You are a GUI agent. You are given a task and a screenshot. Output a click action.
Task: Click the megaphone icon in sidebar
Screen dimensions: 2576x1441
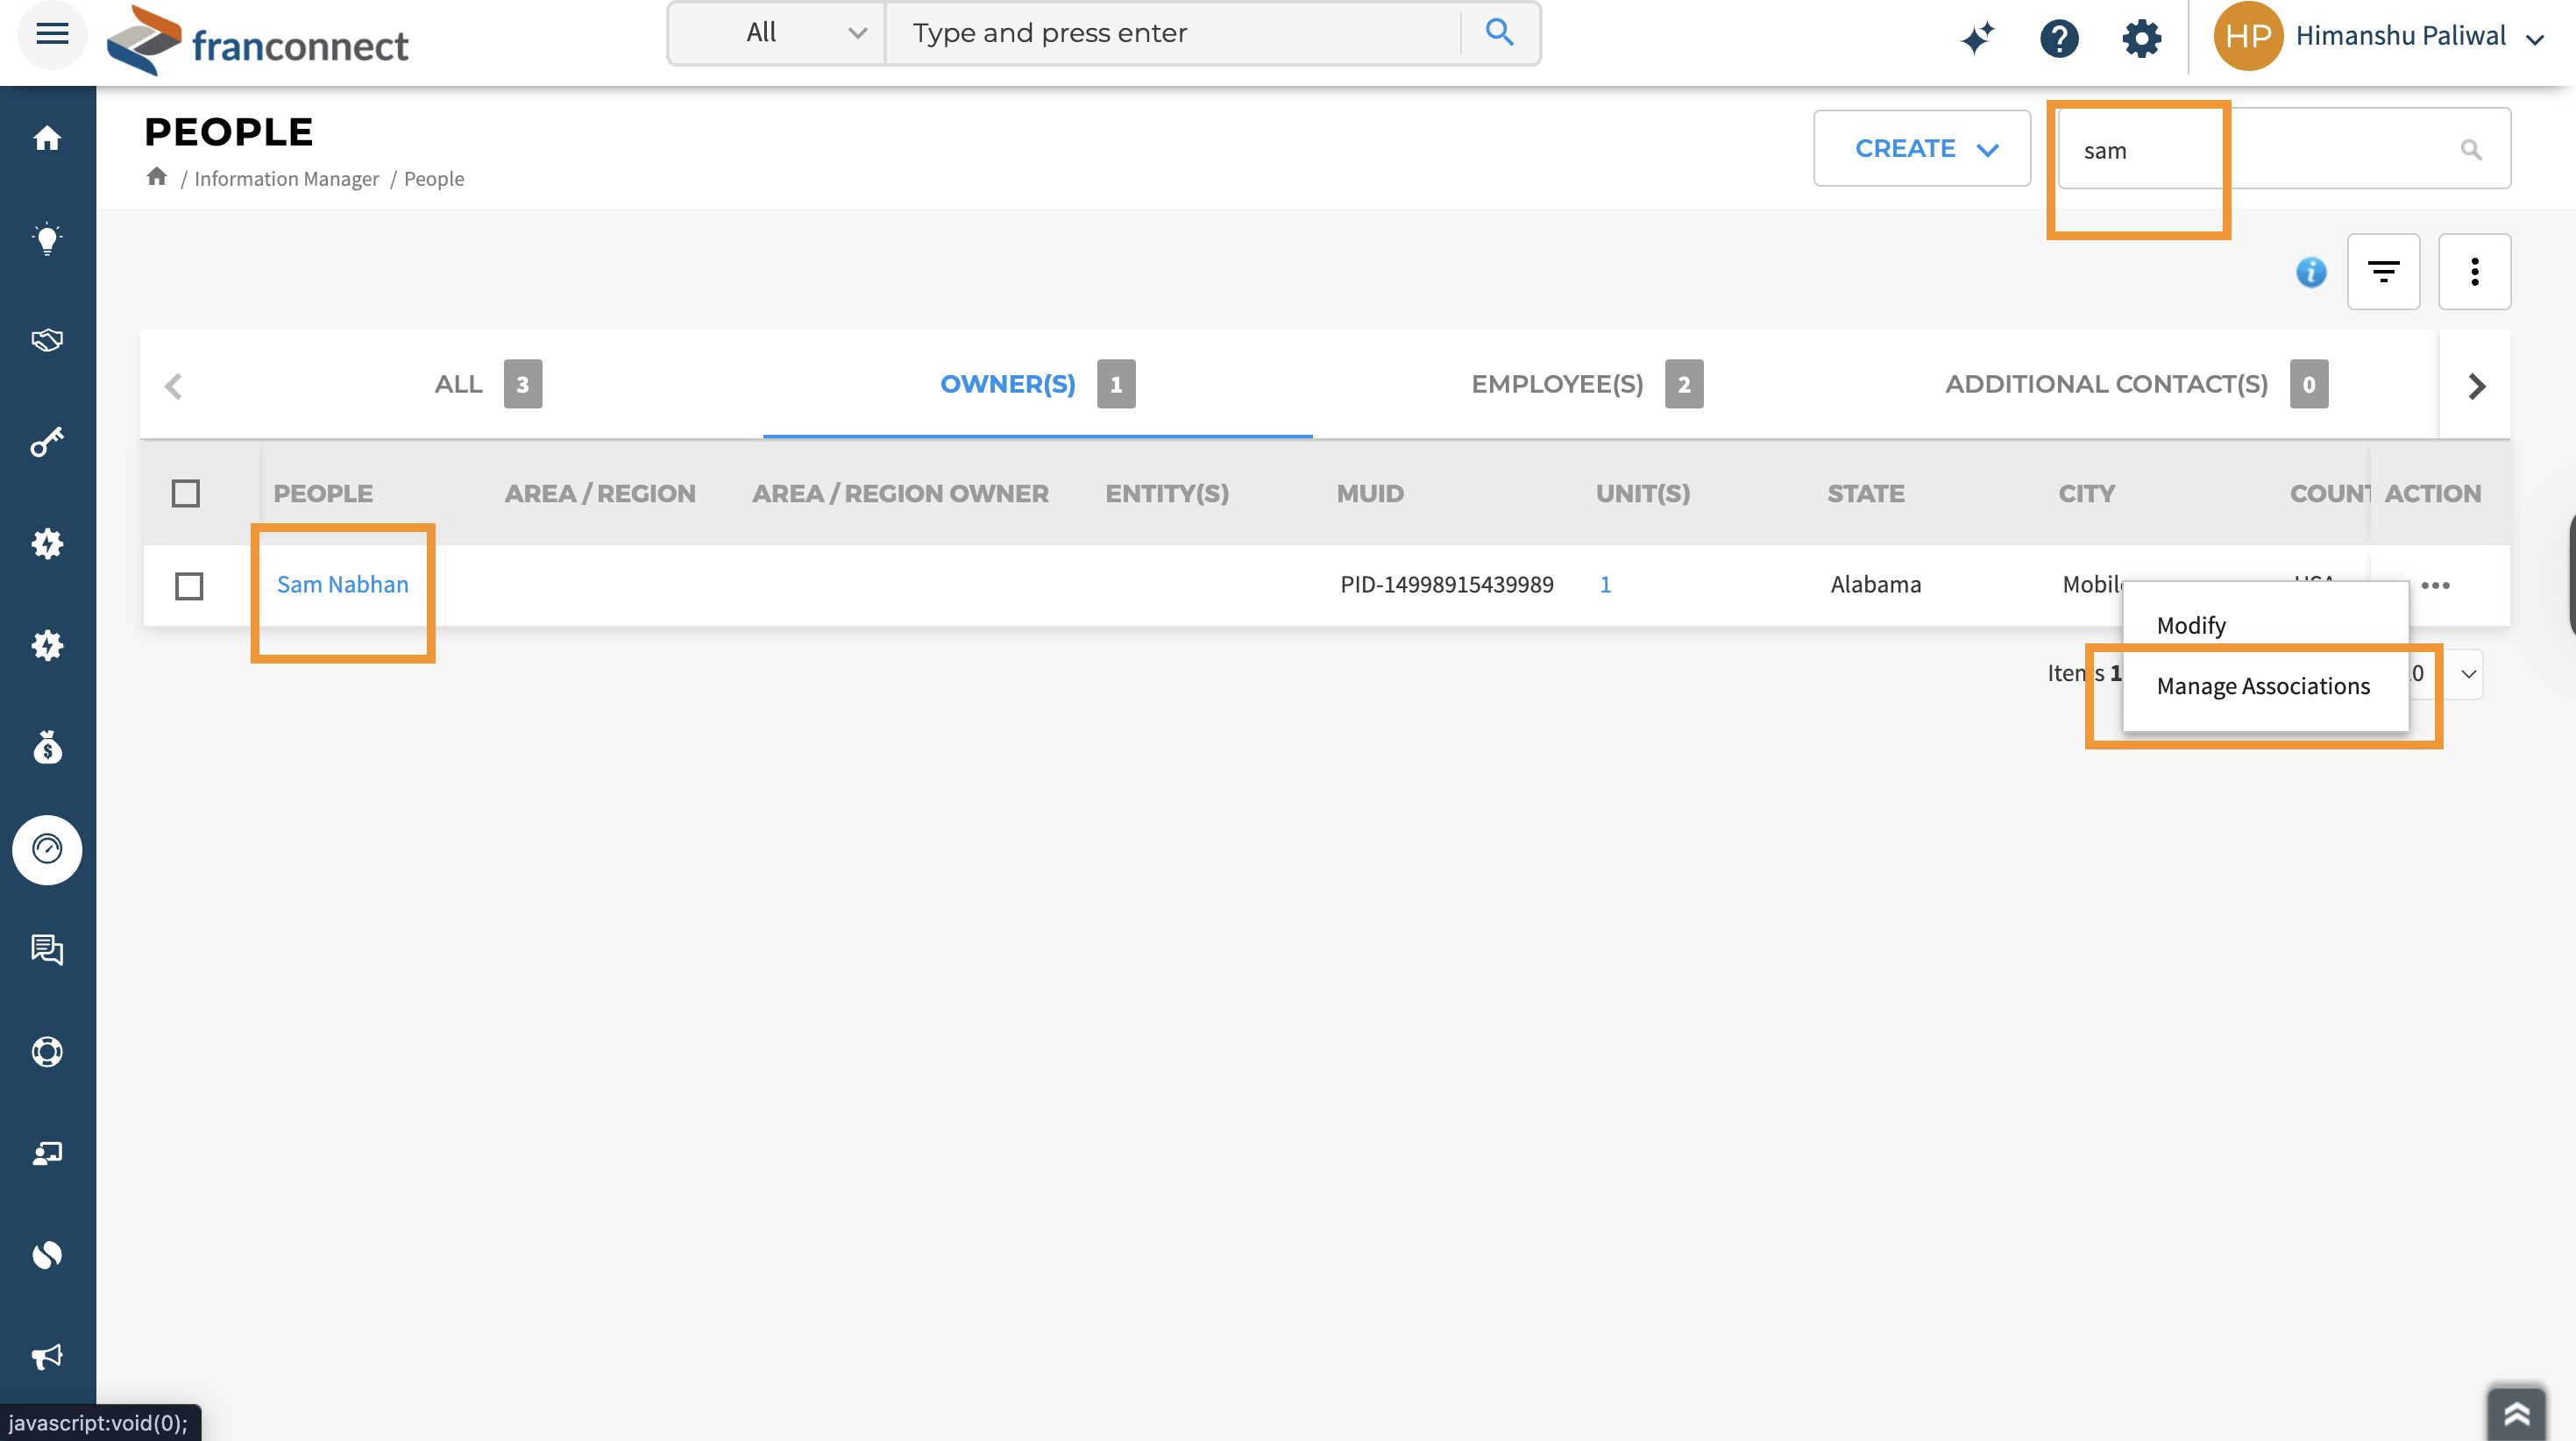pos(47,1356)
